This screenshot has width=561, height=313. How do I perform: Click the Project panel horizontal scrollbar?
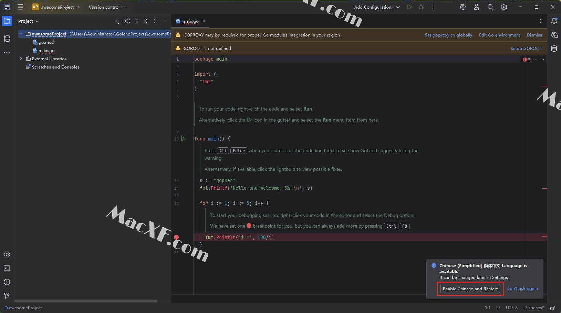point(85,301)
